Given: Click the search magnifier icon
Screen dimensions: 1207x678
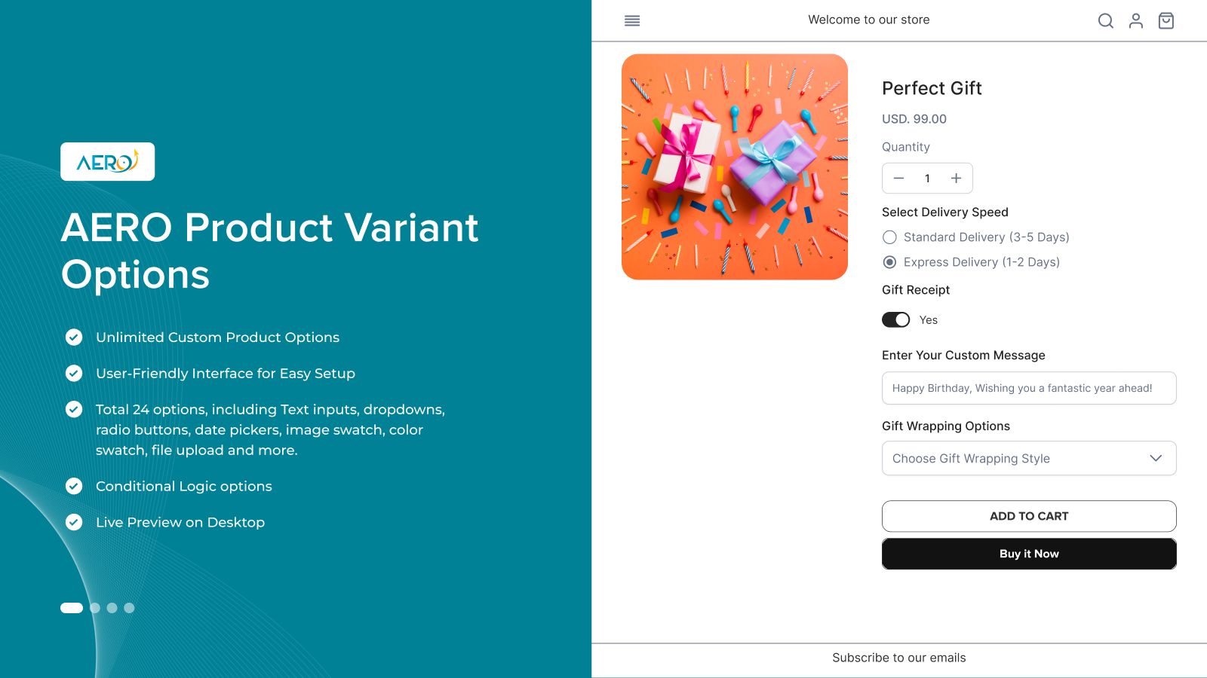Looking at the screenshot, I should 1105,20.
